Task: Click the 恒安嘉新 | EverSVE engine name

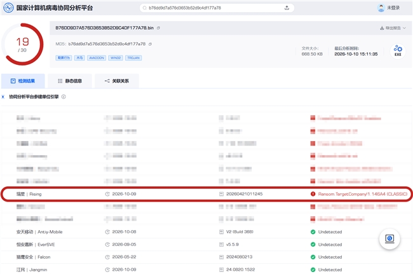Action: coord(36,245)
